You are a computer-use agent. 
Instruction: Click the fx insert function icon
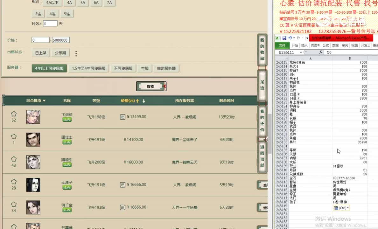pos(321,52)
